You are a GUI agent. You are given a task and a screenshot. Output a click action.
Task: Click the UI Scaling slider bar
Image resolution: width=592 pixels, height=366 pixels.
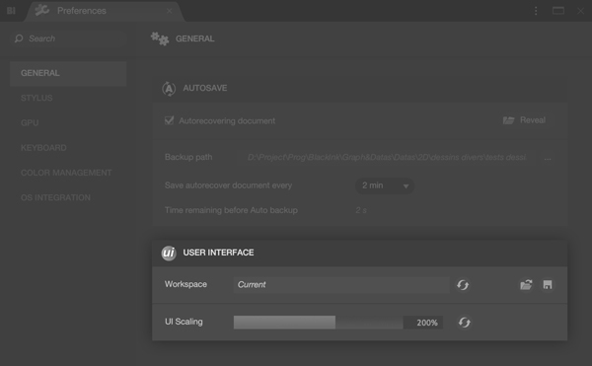[319, 323]
